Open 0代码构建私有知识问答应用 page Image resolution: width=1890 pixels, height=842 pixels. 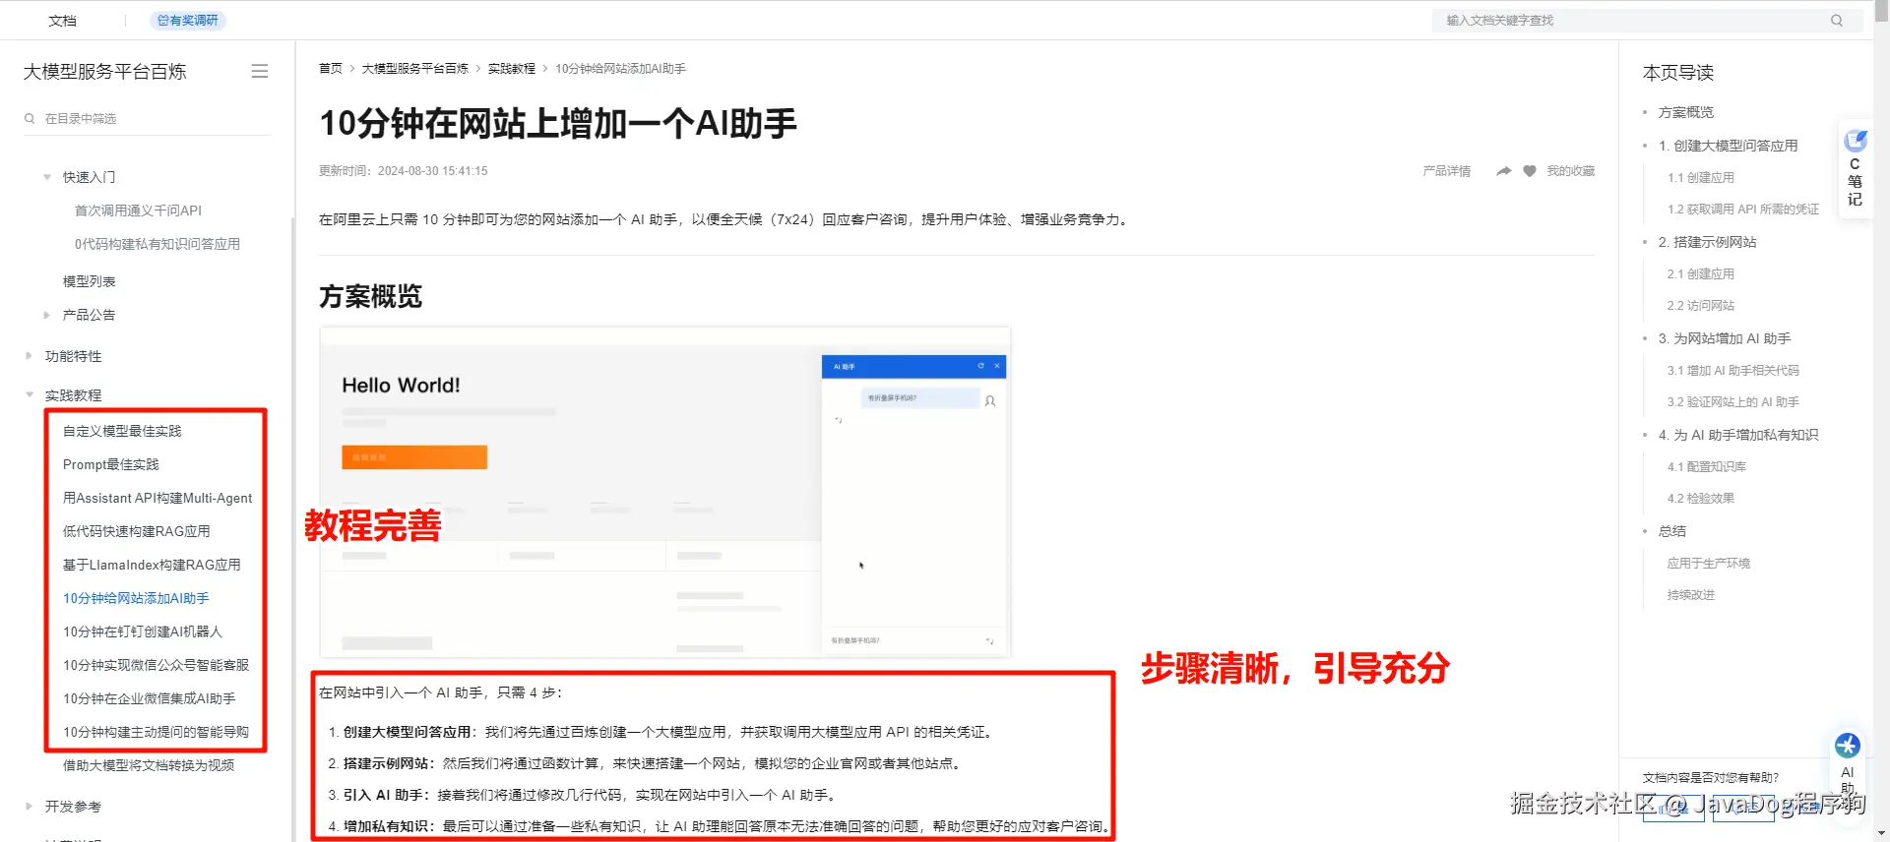(157, 244)
